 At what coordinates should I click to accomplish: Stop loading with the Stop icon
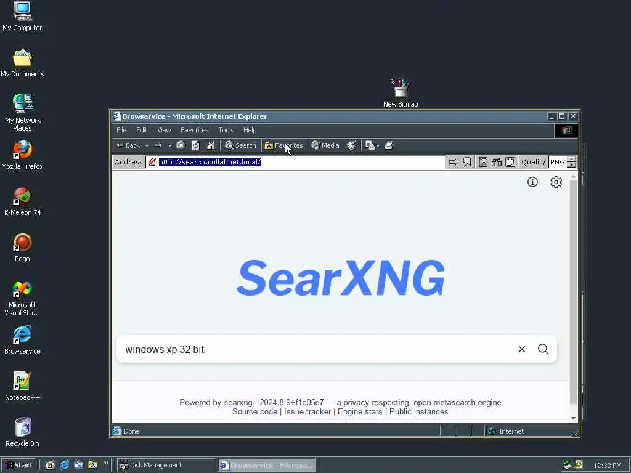[181, 145]
